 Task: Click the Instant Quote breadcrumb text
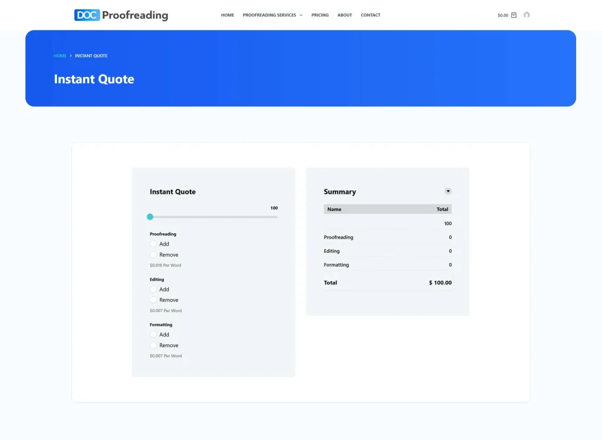91,56
